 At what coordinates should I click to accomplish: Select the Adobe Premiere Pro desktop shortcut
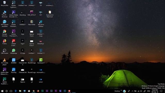(14, 33)
